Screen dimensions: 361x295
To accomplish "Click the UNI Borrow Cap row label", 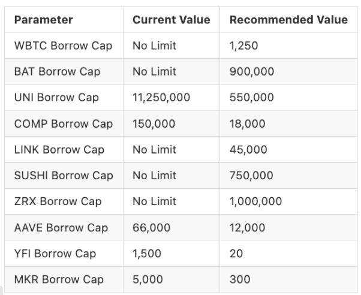I will [x=56, y=97].
